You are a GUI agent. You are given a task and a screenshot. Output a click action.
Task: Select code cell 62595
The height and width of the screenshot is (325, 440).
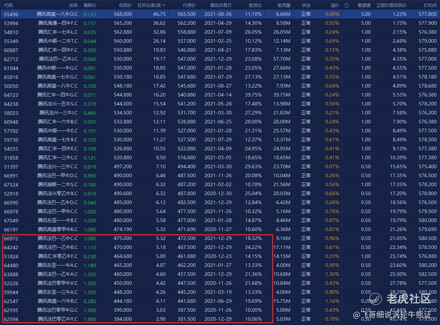pyautogui.click(x=11, y=310)
